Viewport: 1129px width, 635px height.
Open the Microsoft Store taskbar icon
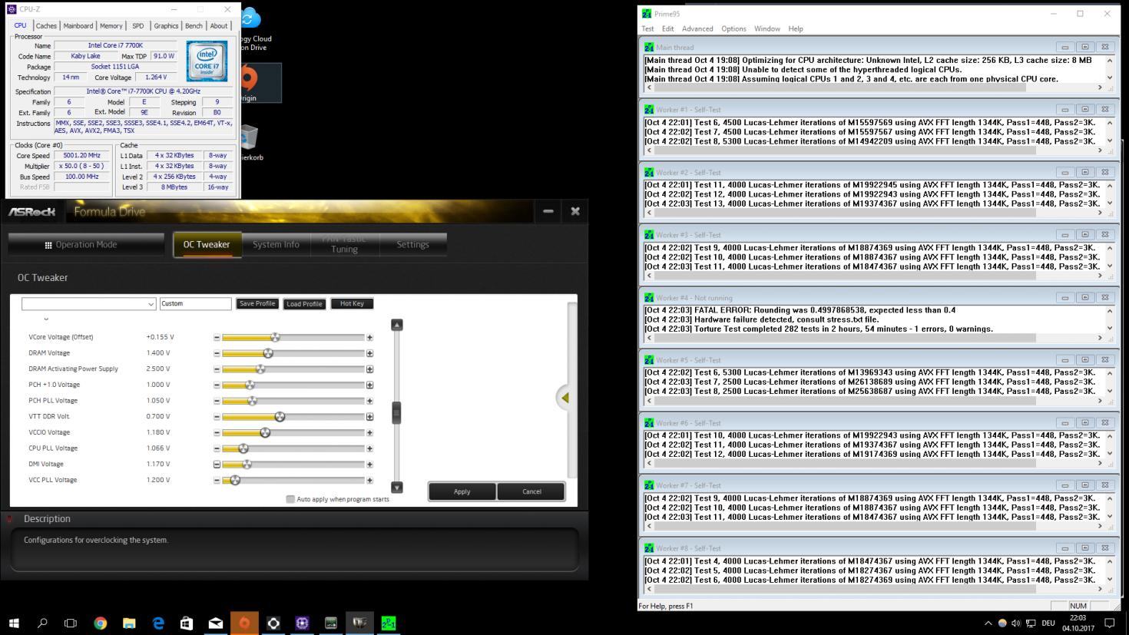pos(187,623)
